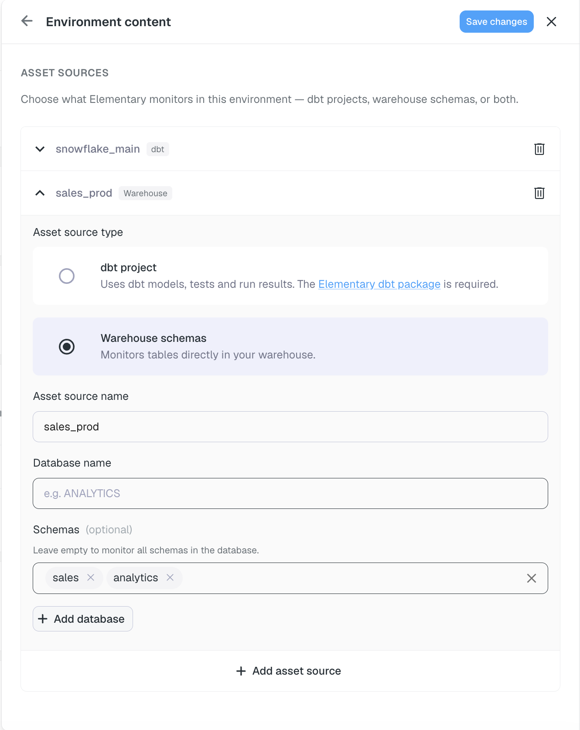This screenshot has width=580, height=730.
Task: Select the dbt project radio option
Action: pos(67,276)
